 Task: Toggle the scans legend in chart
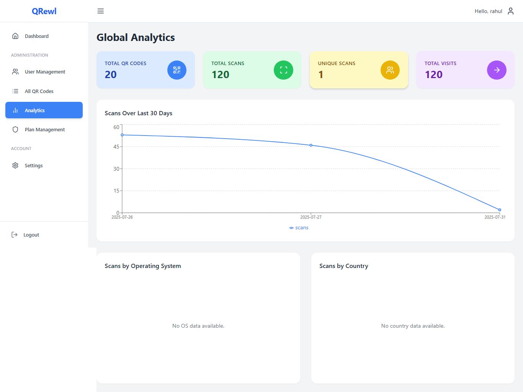(x=299, y=228)
